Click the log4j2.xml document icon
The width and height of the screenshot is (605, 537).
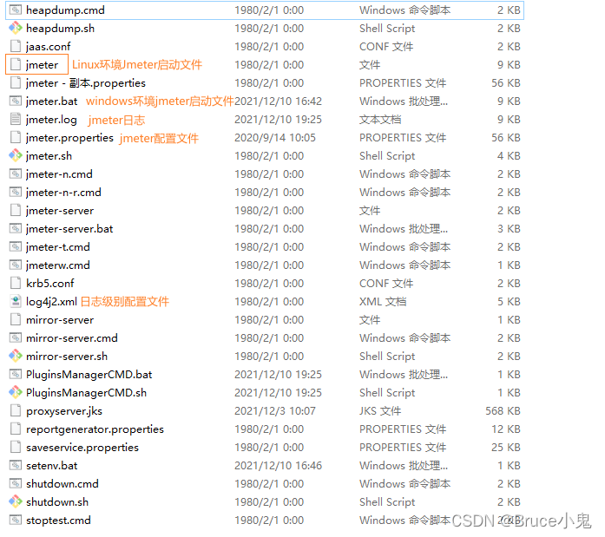pyautogui.click(x=16, y=301)
